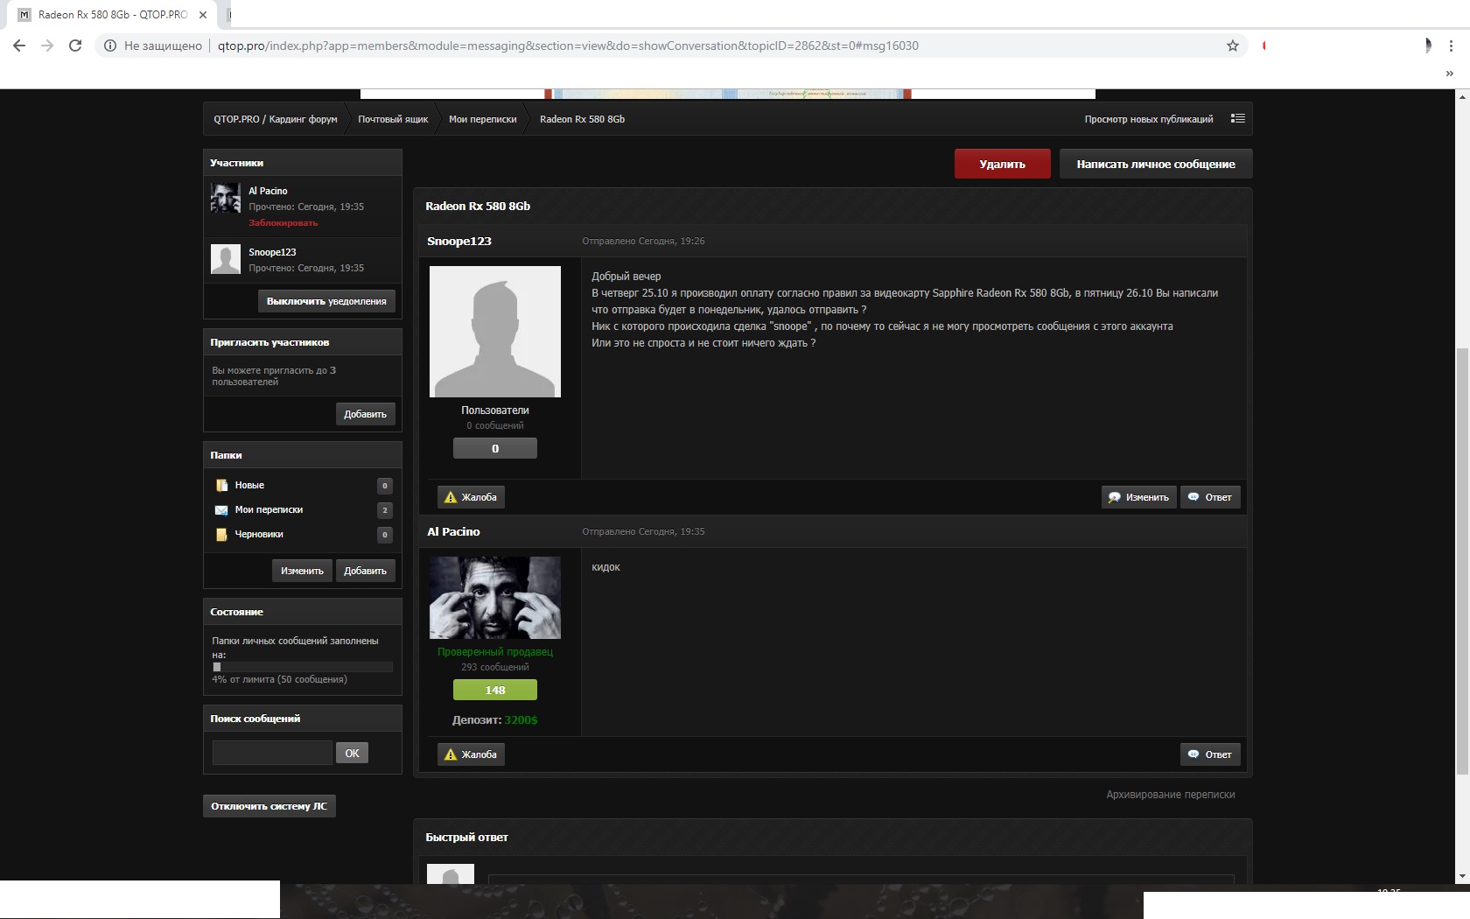Click Написать личное сообщение button
This screenshot has height=919, width=1470.
(1155, 164)
